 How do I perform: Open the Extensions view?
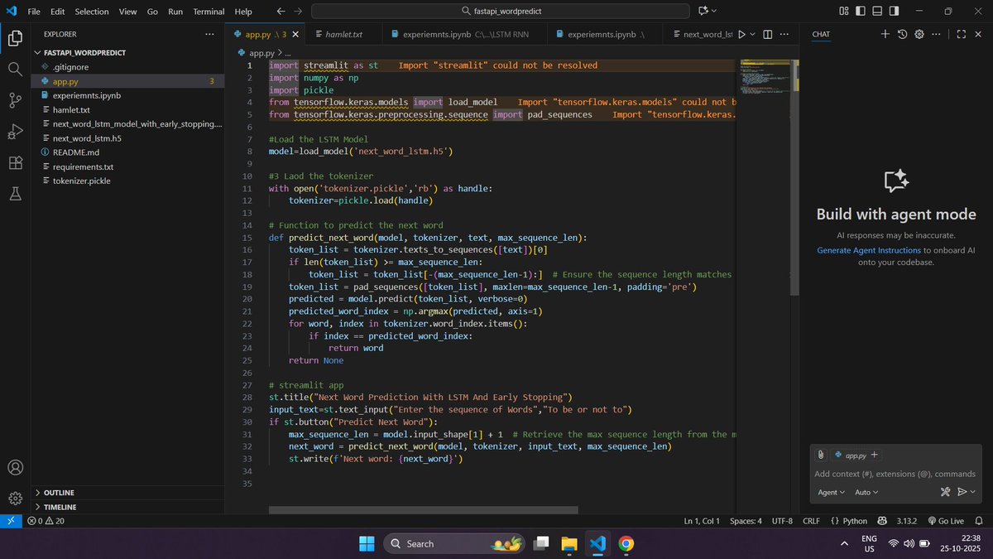pyautogui.click(x=15, y=162)
